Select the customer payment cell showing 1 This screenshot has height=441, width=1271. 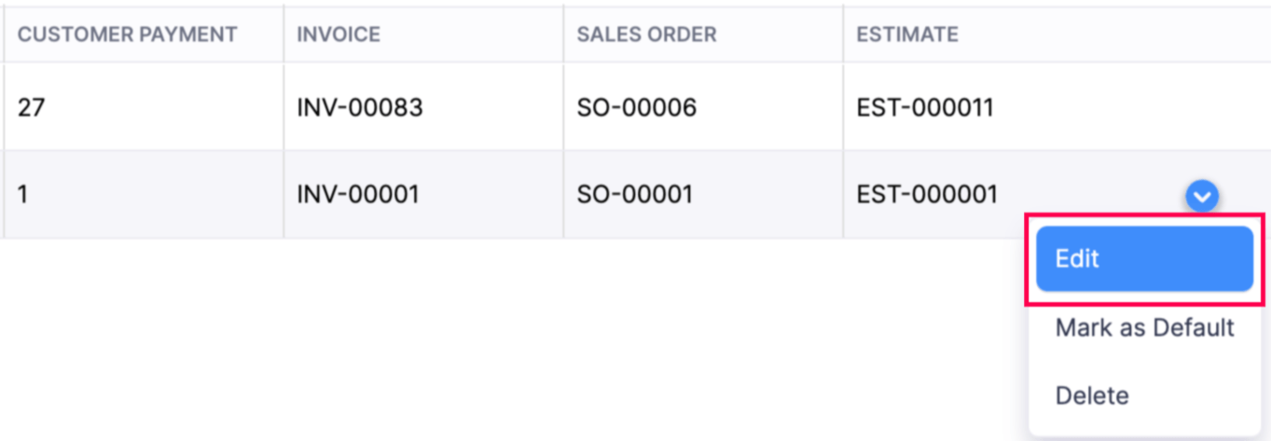point(23,195)
